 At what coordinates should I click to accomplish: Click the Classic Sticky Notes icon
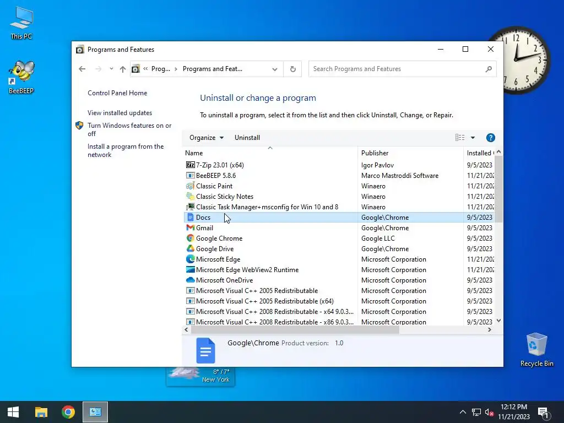pyautogui.click(x=190, y=197)
